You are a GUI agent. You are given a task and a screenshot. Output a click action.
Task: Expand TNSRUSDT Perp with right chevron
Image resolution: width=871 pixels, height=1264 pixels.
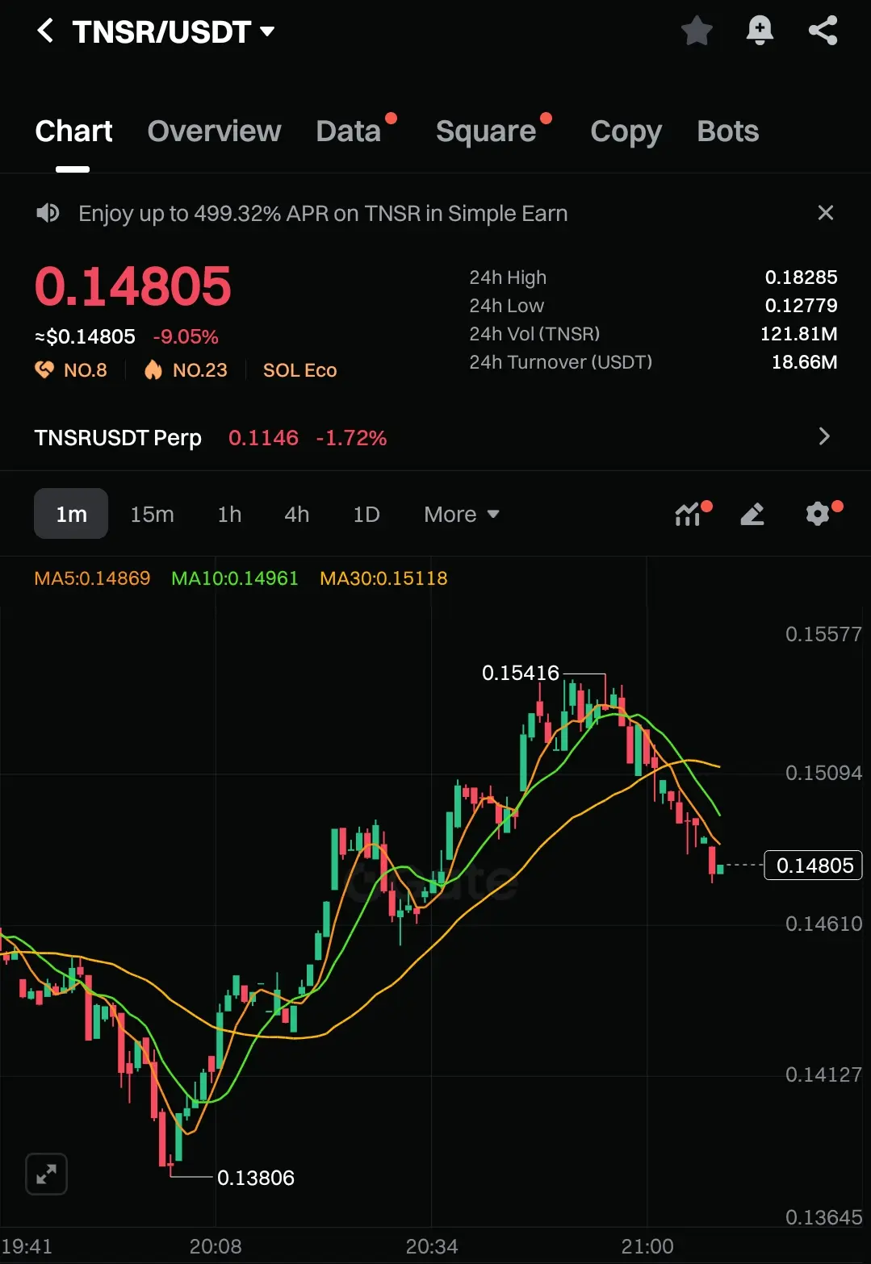[x=824, y=436]
